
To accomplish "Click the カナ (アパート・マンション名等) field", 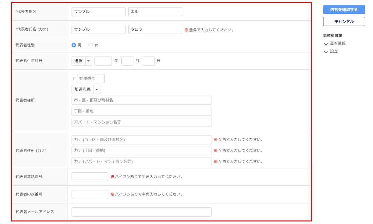I will pyautogui.click(x=141, y=161).
